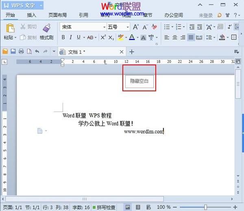Switch to page layout view in status bar

tap(128, 207)
